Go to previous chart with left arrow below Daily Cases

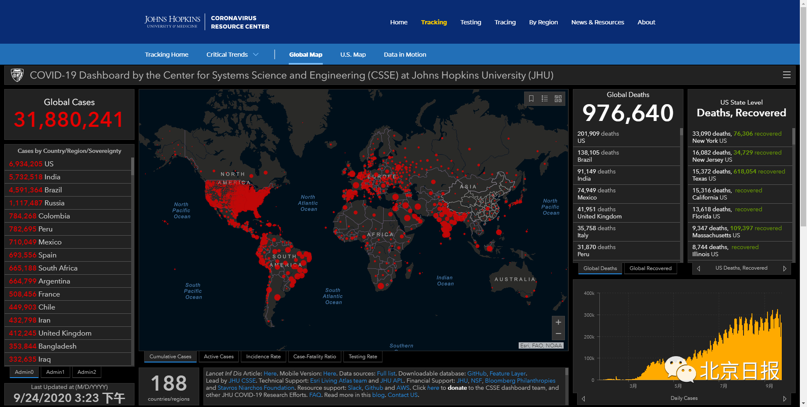[x=583, y=398]
